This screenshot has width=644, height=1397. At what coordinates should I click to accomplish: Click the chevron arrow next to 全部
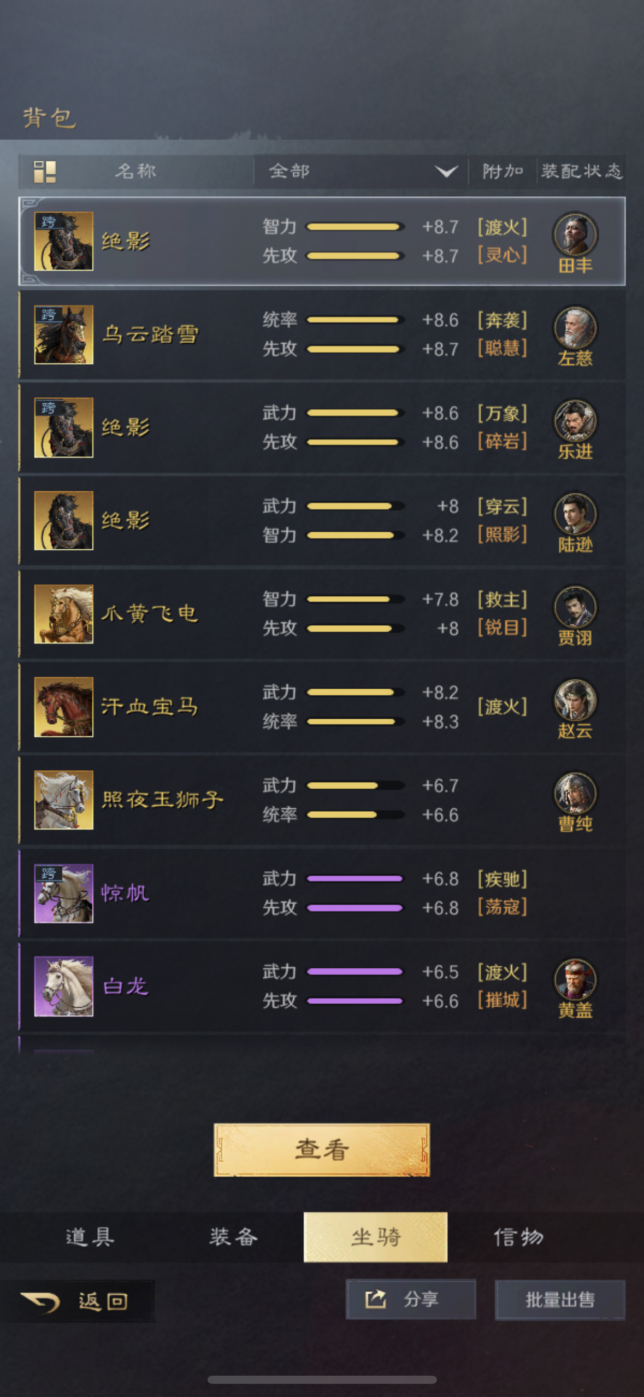[446, 172]
